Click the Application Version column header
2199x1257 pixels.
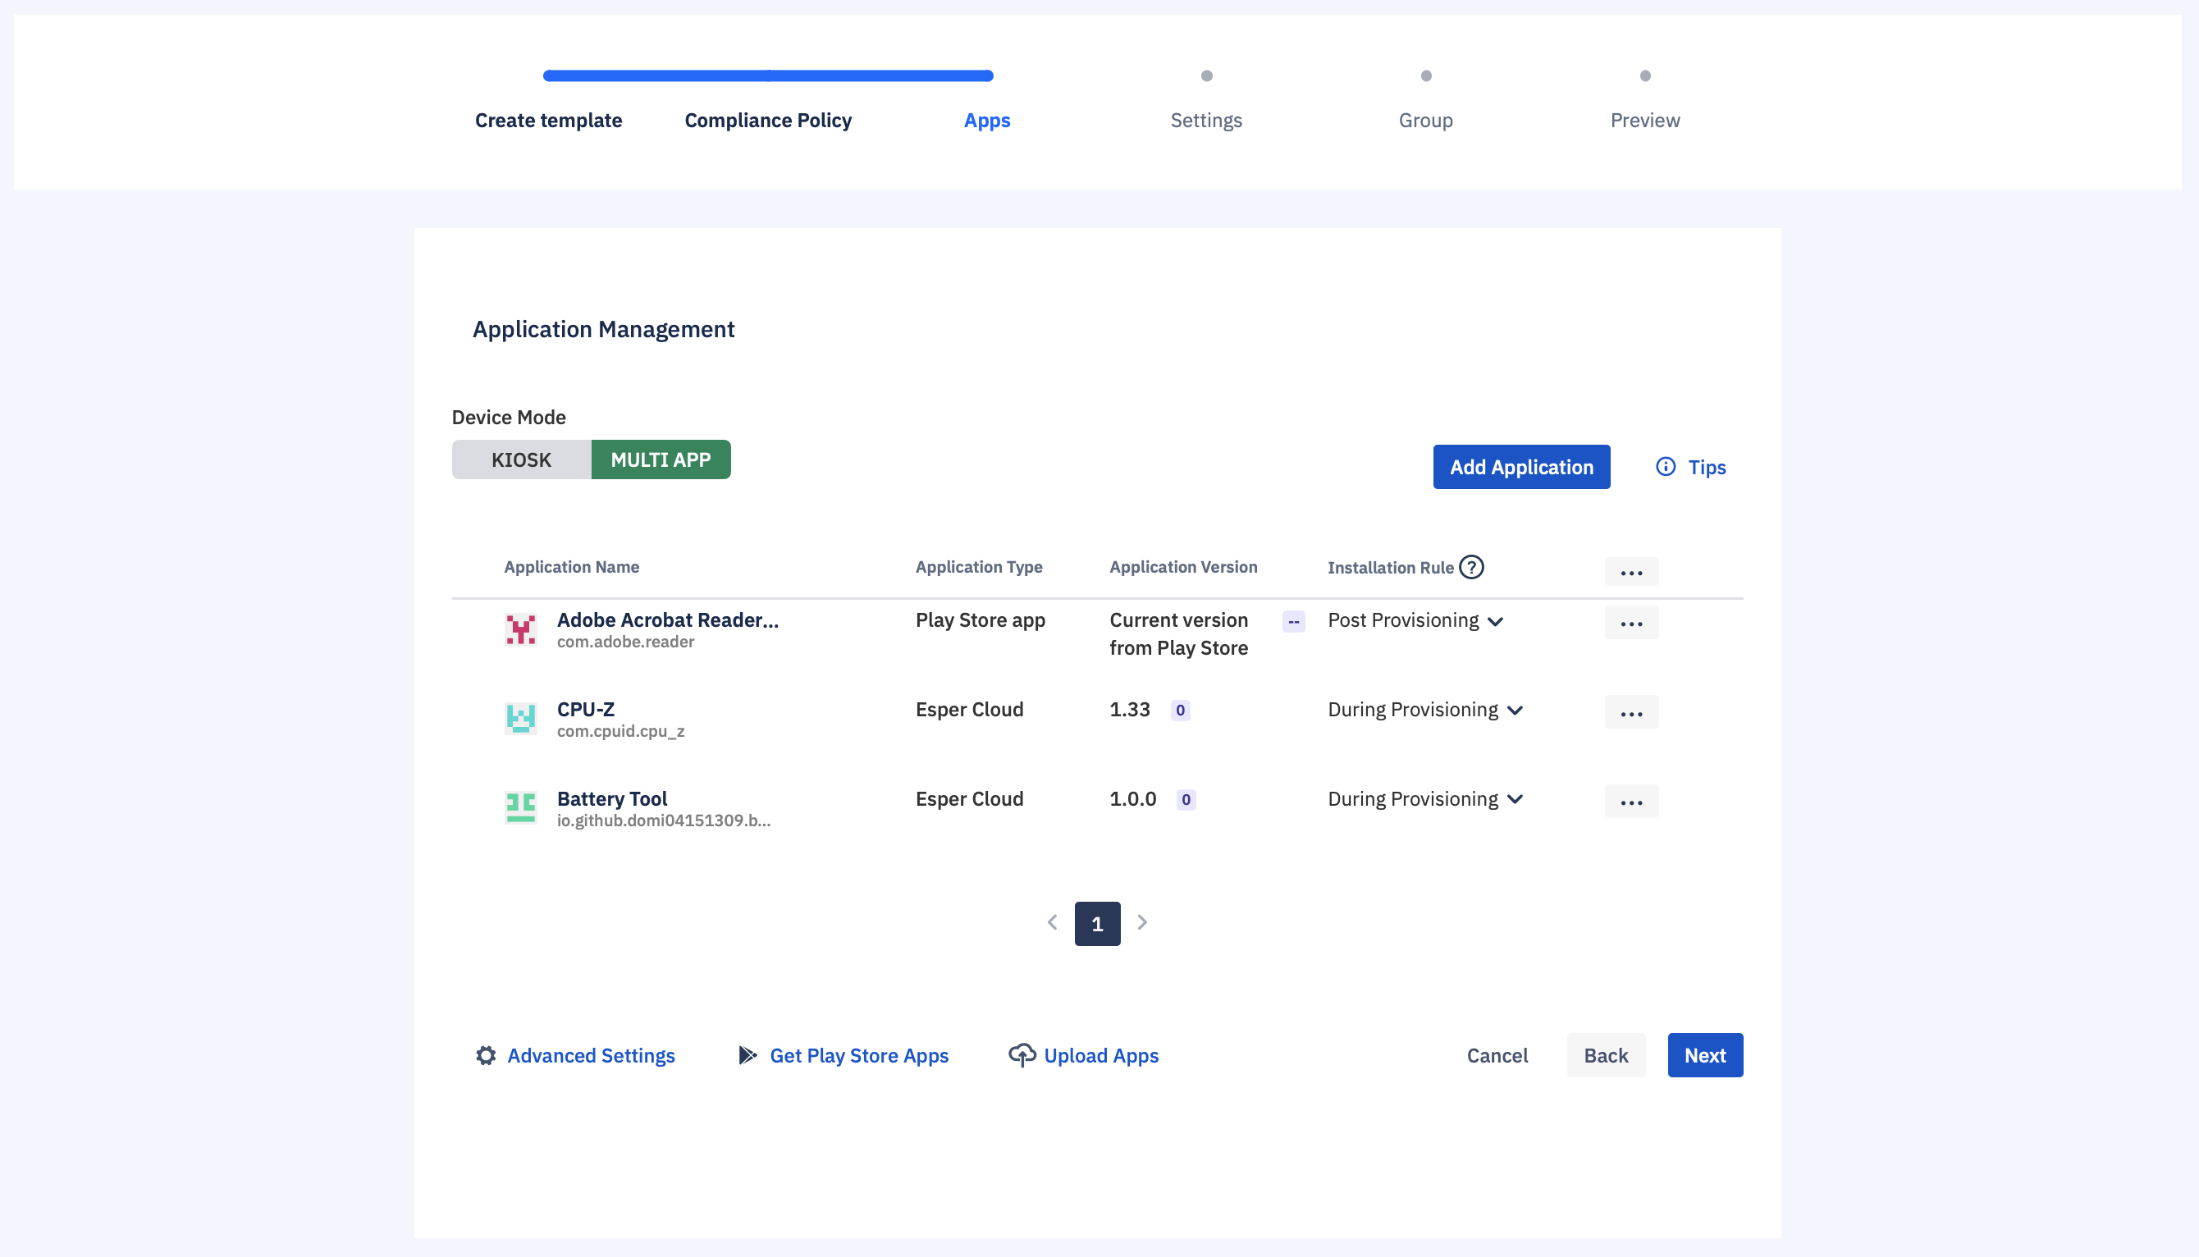tap(1183, 567)
